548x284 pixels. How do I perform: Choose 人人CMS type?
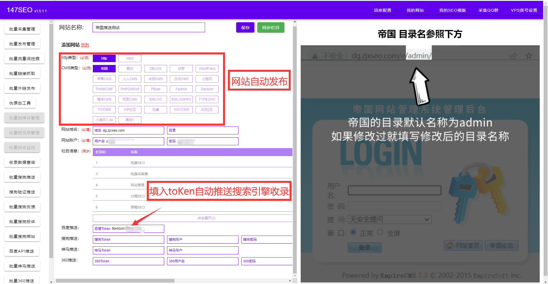130,79
